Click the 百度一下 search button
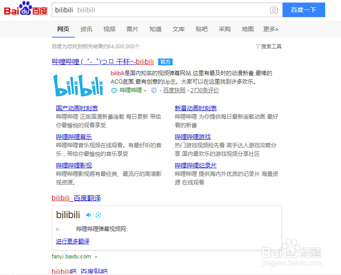The image size is (341, 275). click(x=303, y=10)
